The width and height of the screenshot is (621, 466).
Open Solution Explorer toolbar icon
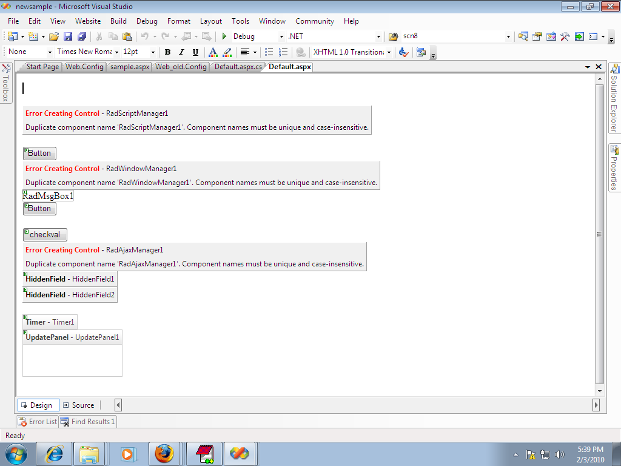[523, 36]
